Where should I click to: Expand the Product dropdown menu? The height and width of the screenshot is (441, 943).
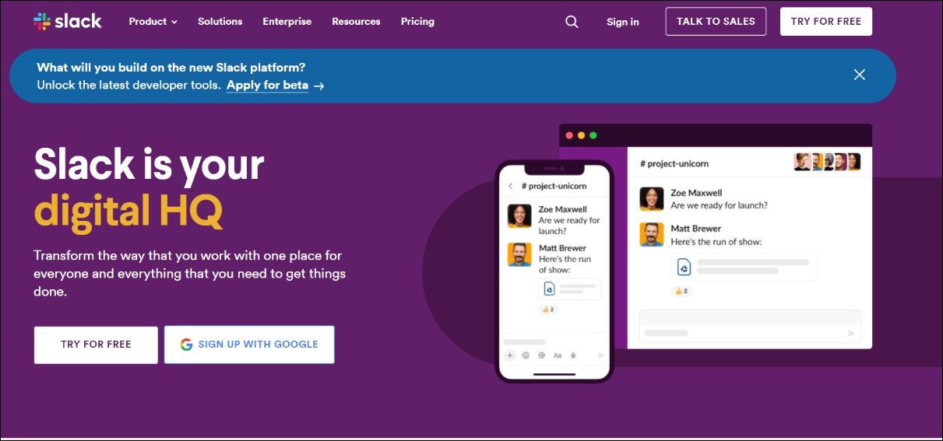(x=153, y=22)
